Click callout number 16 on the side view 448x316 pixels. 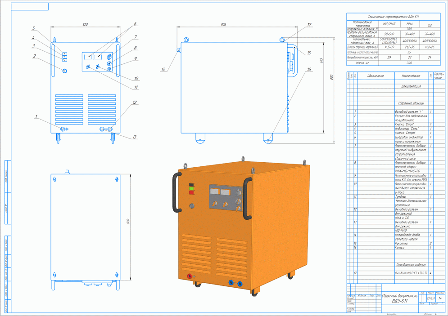[x=309, y=69]
